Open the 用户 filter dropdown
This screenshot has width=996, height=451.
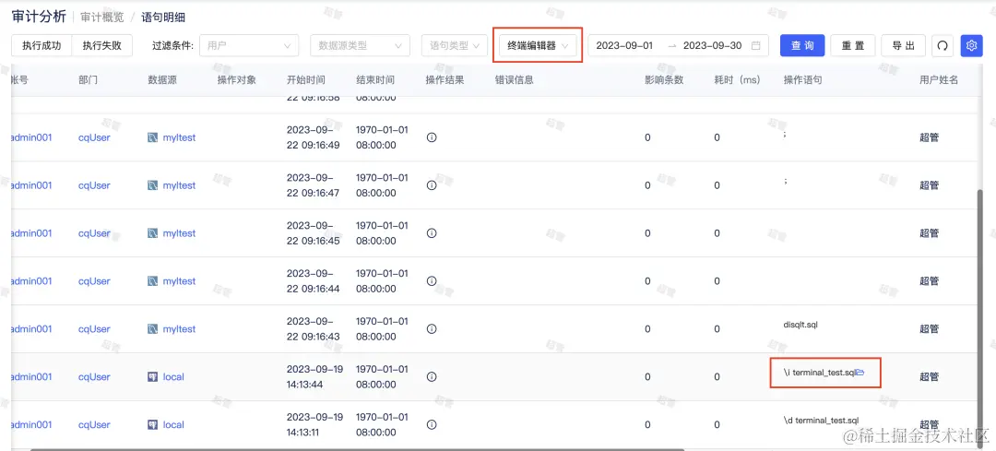tap(248, 46)
